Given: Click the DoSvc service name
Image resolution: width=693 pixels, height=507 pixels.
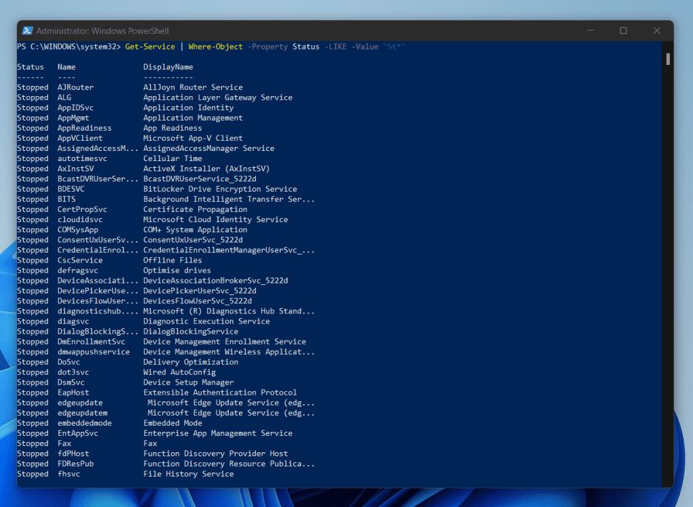Looking at the screenshot, I should coord(68,361).
